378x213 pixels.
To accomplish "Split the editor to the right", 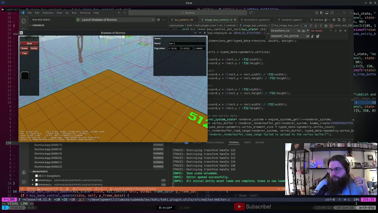I will (344, 20).
